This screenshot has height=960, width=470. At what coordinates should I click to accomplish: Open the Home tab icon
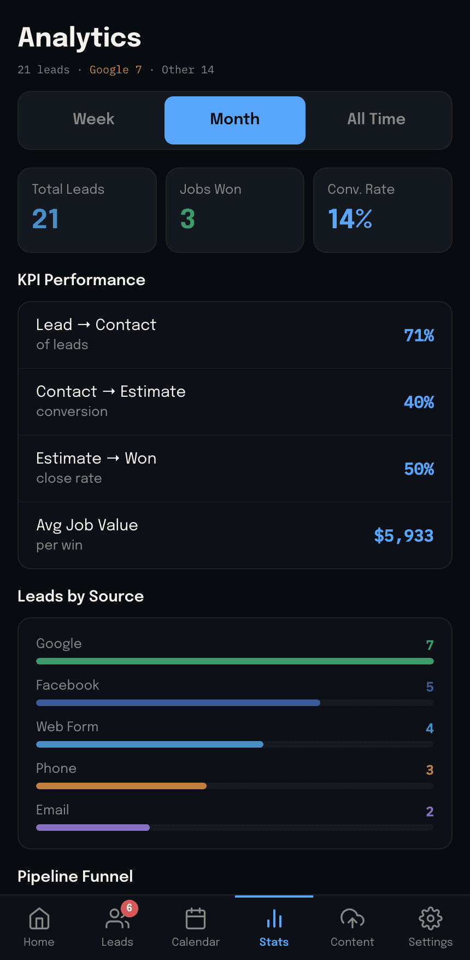(39, 919)
